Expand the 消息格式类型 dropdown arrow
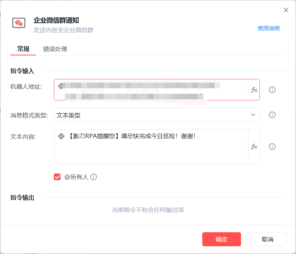Viewport: 296px width, 254px height. click(x=253, y=115)
